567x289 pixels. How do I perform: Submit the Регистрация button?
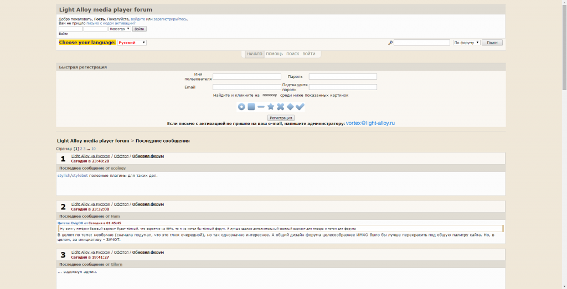pos(281,118)
